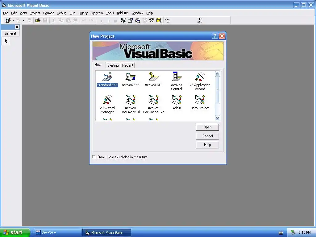
Task: Click the Open Project folder icon
Action: point(38,20)
